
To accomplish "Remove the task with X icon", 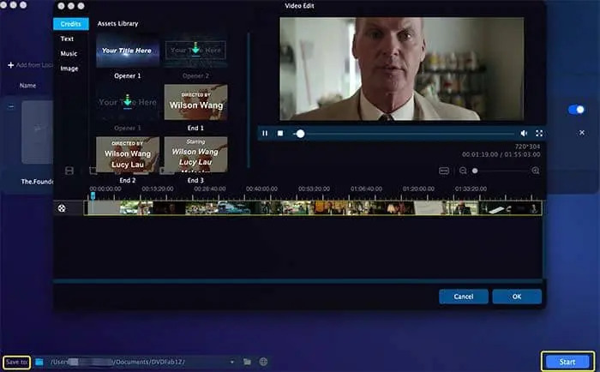I will (x=582, y=133).
